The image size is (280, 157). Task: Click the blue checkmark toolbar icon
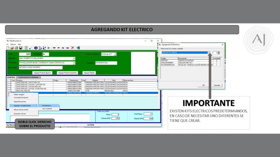30,48
